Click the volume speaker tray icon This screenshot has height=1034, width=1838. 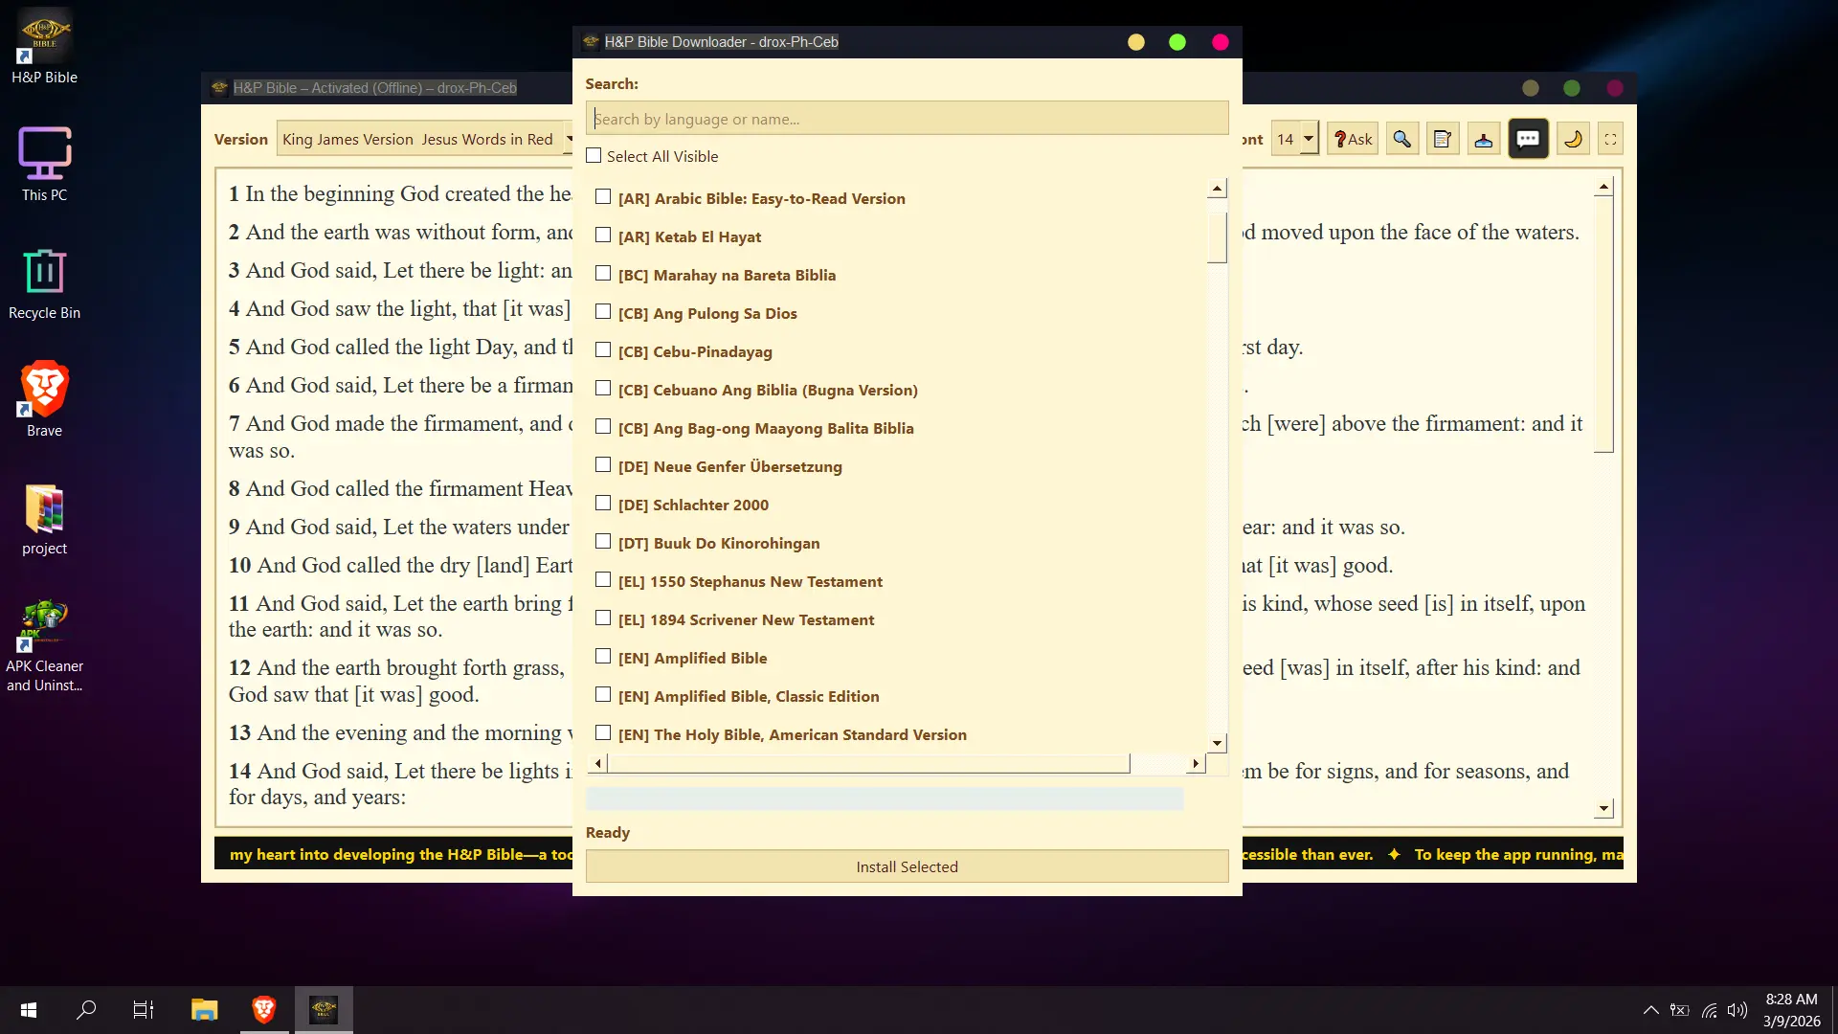coord(1737,1010)
